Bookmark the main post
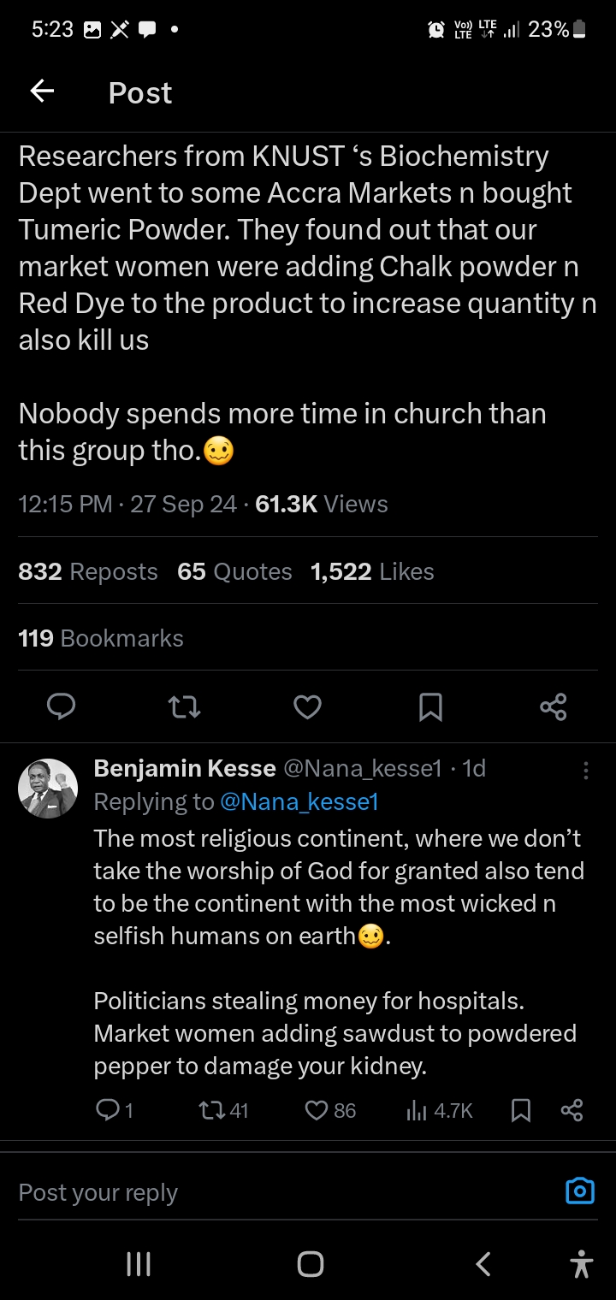 pyautogui.click(x=430, y=706)
